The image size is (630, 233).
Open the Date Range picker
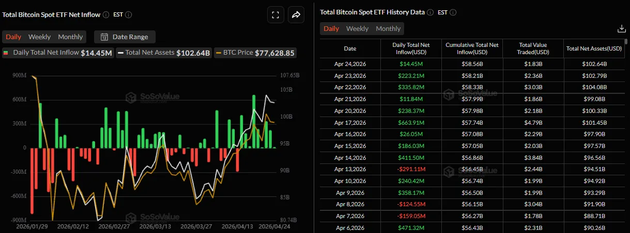tap(125, 37)
